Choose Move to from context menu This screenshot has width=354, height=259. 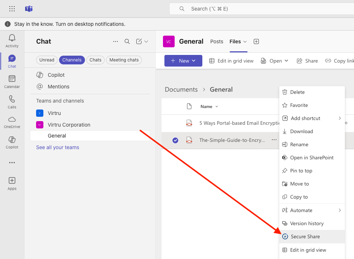[x=312, y=184]
